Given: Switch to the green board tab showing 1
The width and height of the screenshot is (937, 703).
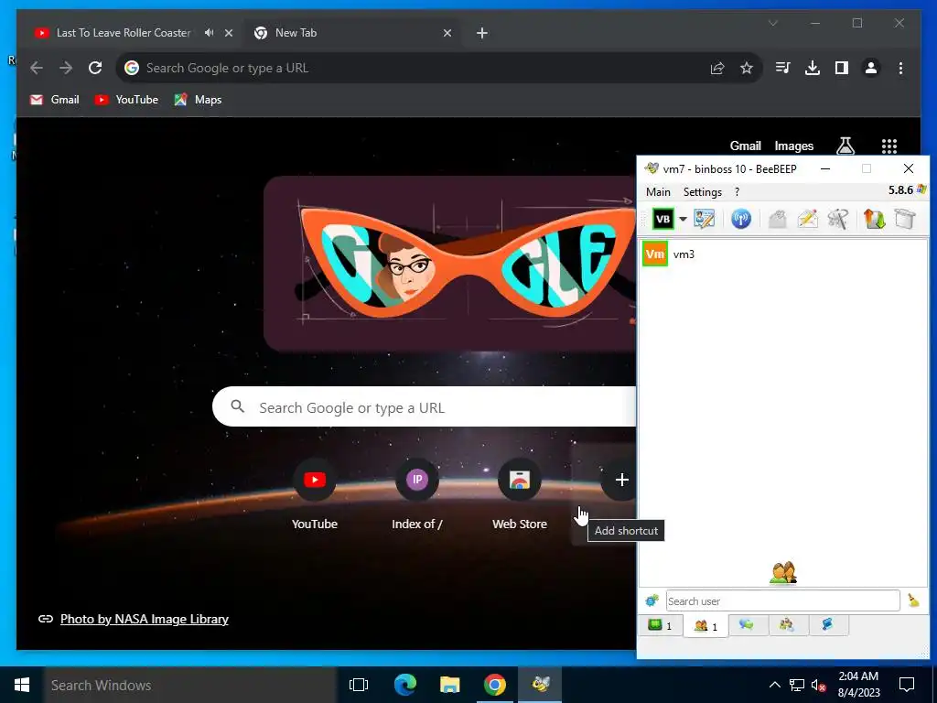Looking at the screenshot, I should pyautogui.click(x=660, y=625).
